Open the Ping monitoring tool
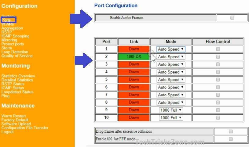The height and width of the screenshot is (147, 249). pos(5,96)
